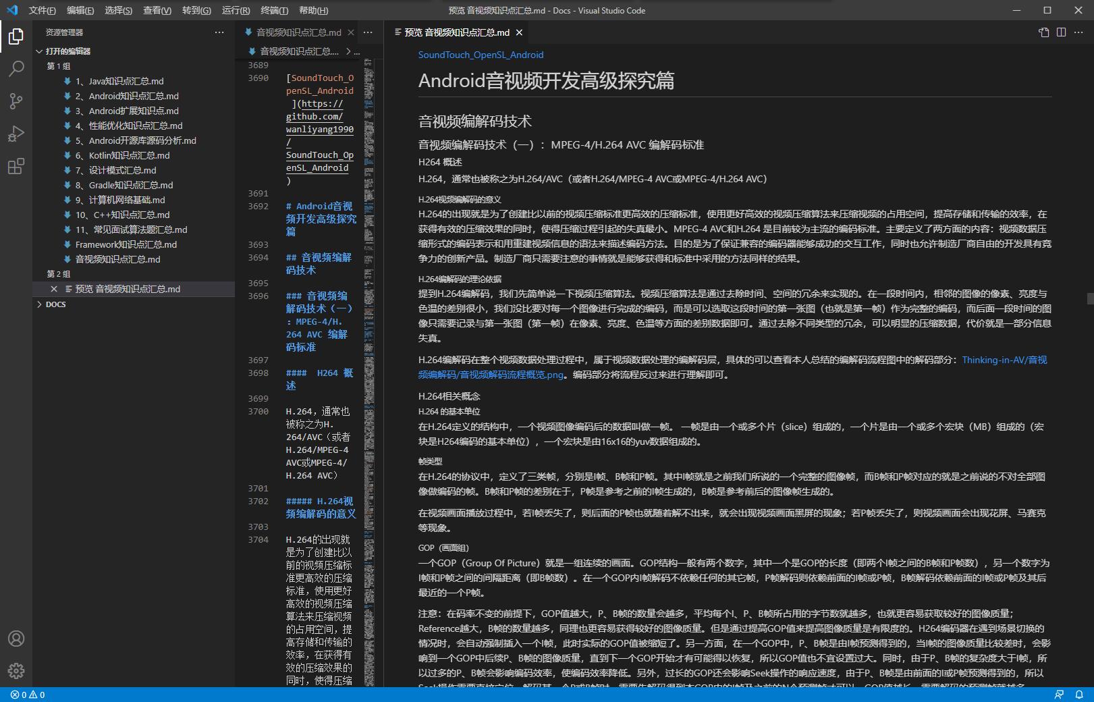Open the breadcrumb chevron next to 音视频知识点汇总
Image resolution: width=1094 pixels, height=702 pixels.
(348, 51)
